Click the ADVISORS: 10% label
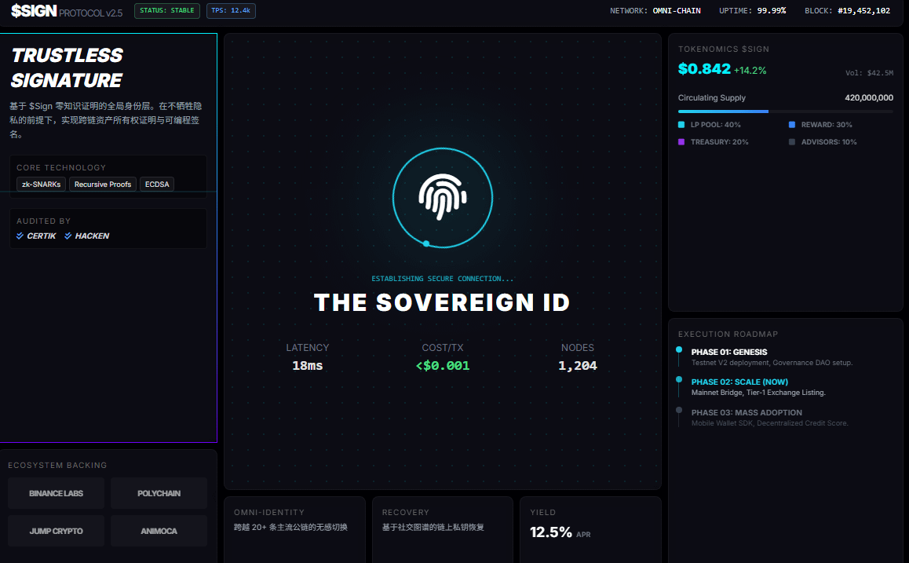 pos(829,142)
